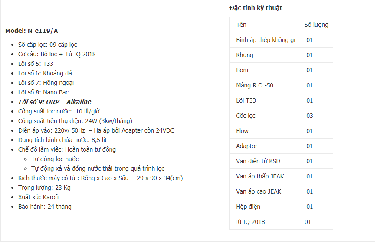Click the 'Van điện từ KSD' cell
Screen dimensions: 377x243
[265, 161]
